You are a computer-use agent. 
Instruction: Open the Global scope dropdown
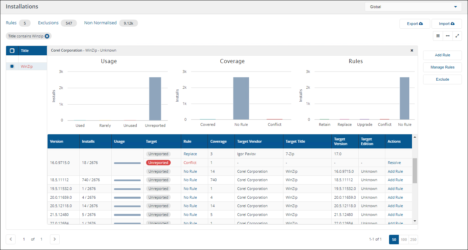[413, 7]
